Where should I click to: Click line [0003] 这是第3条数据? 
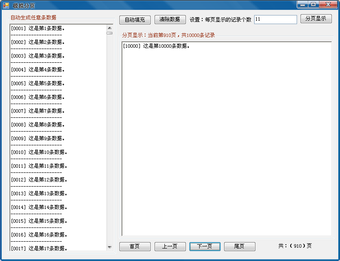point(38,56)
